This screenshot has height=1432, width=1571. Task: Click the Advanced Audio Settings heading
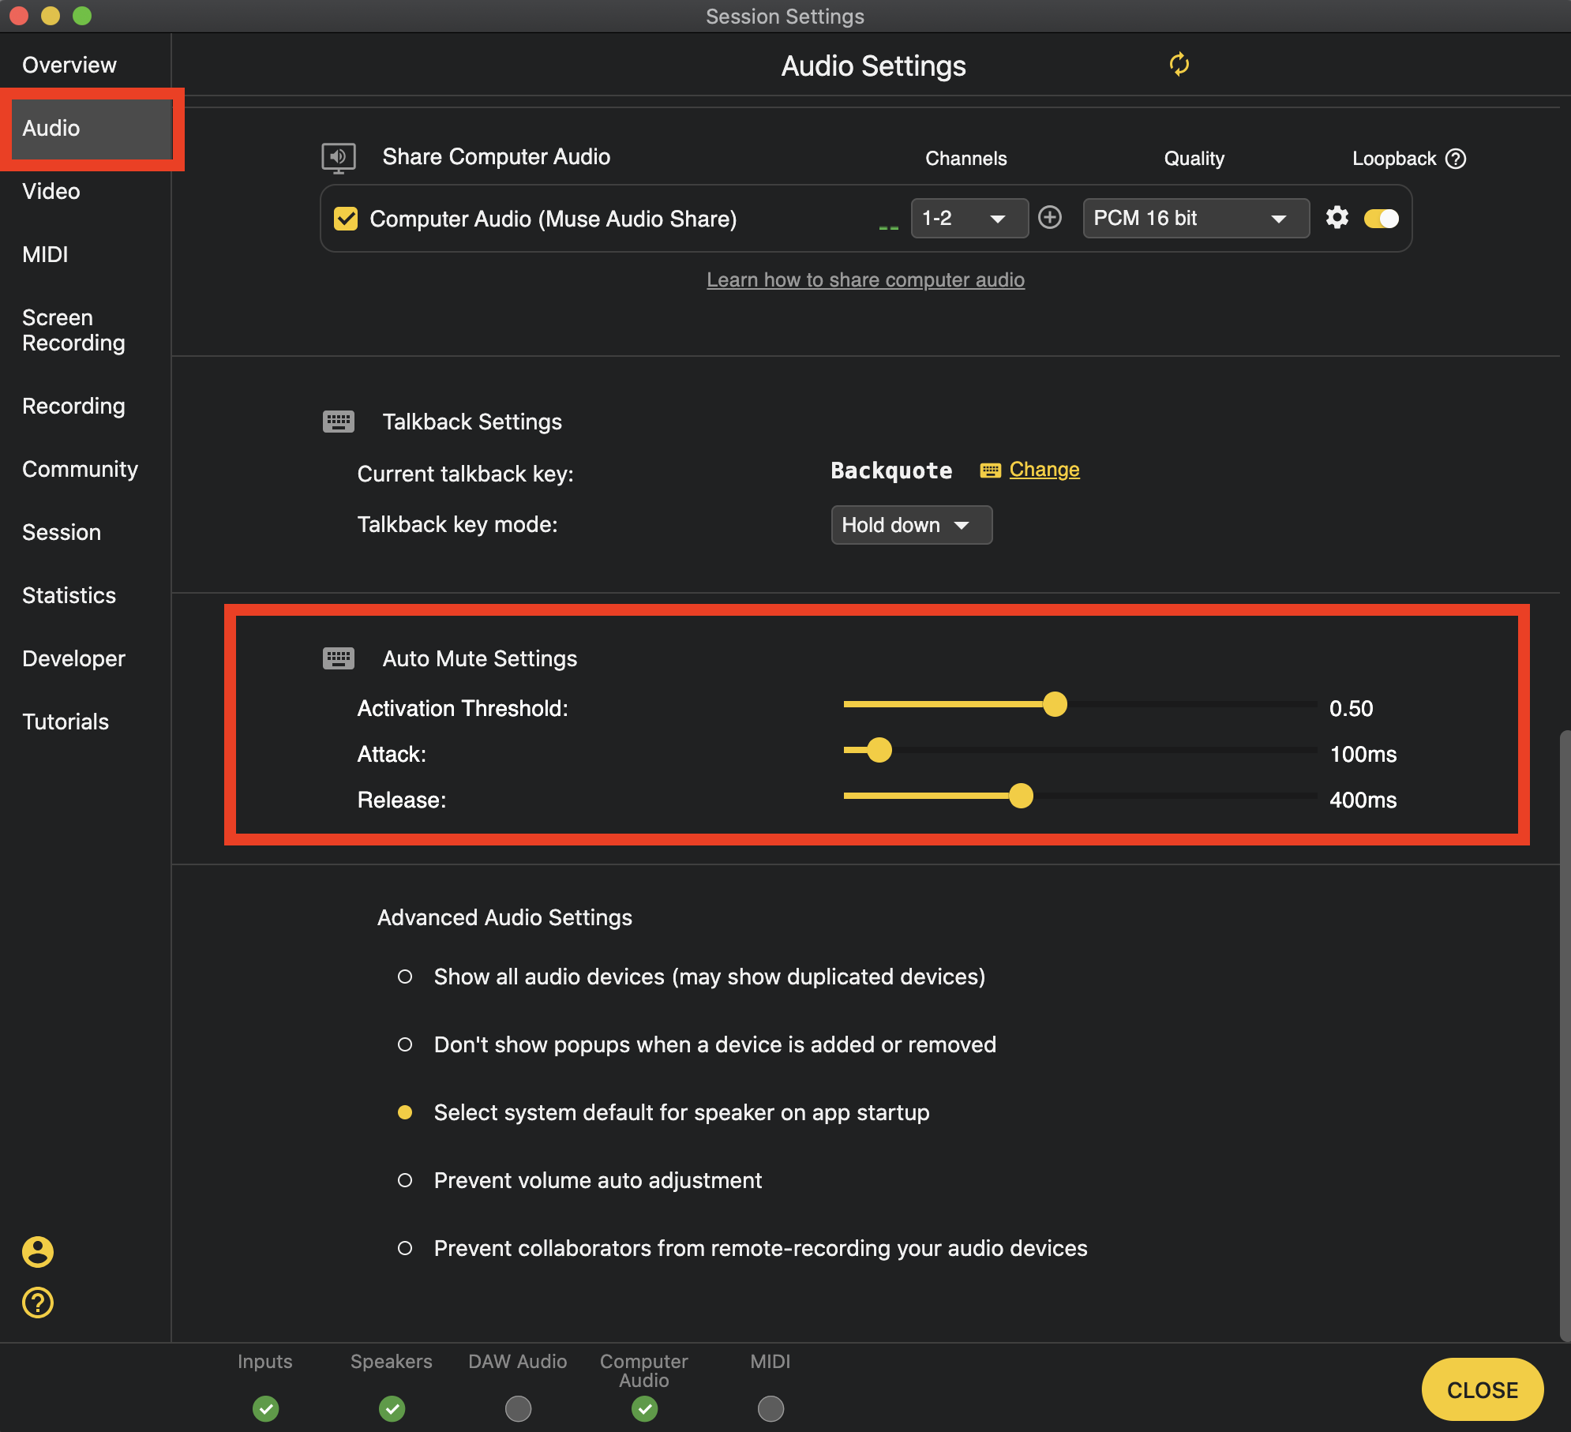tap(504, 917)
